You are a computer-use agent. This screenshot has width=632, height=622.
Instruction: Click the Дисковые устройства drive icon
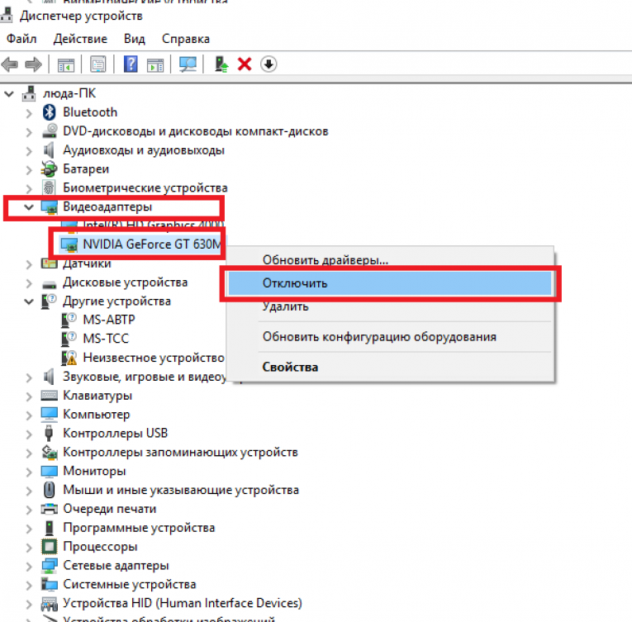tap(50, 284)
